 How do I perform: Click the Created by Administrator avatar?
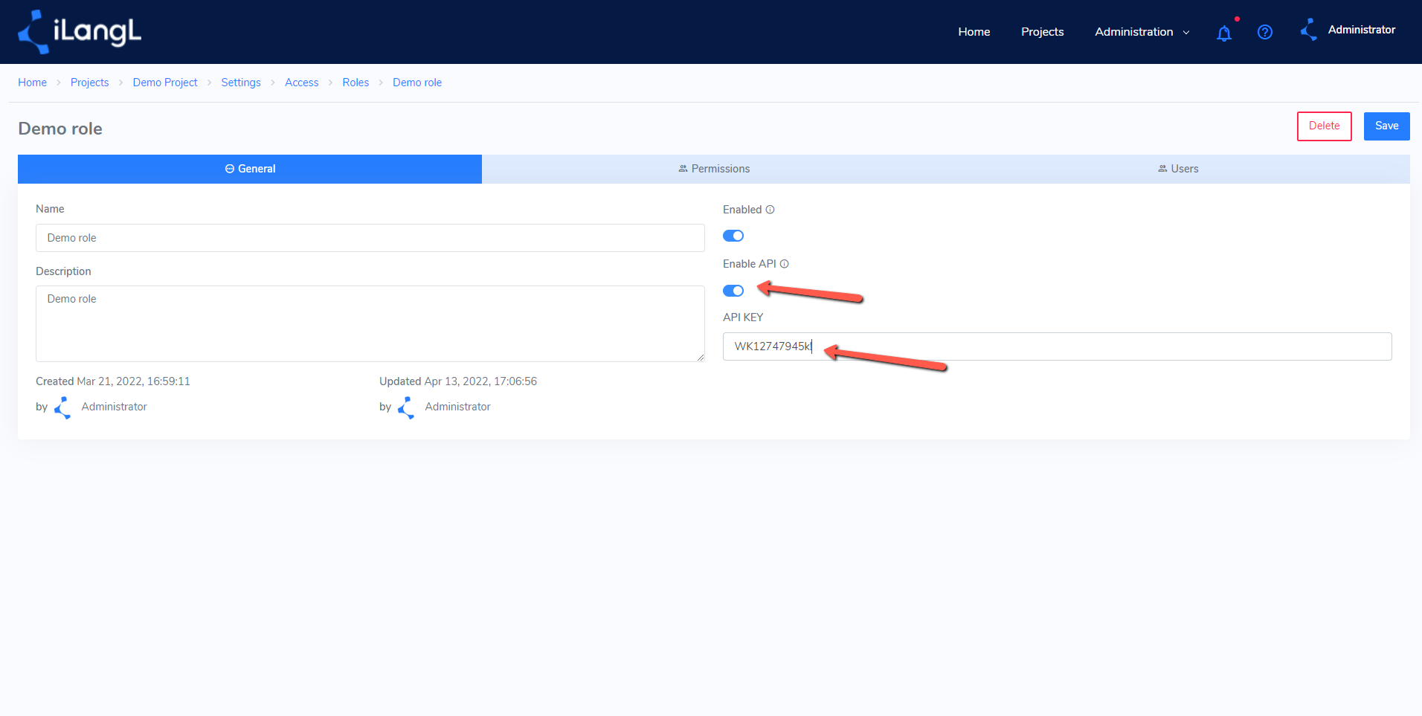coord(63,407)
